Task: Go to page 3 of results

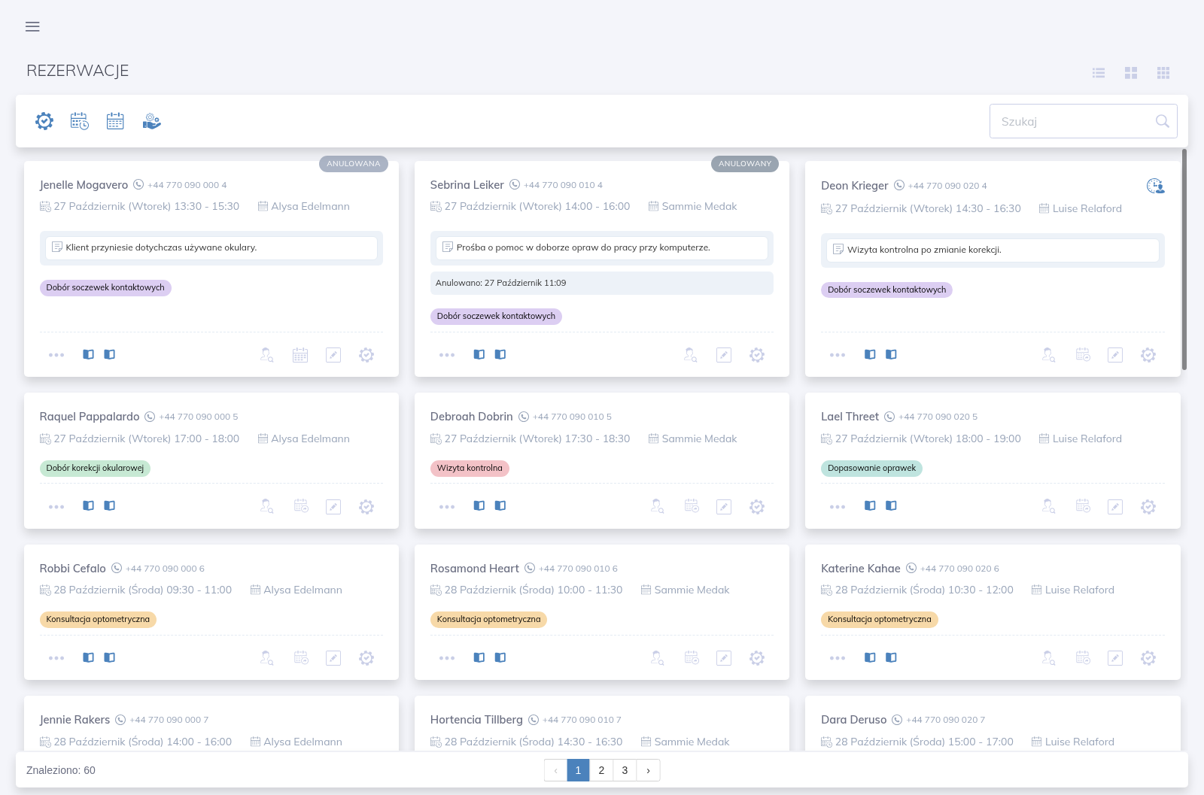Action: pos(625,770)
